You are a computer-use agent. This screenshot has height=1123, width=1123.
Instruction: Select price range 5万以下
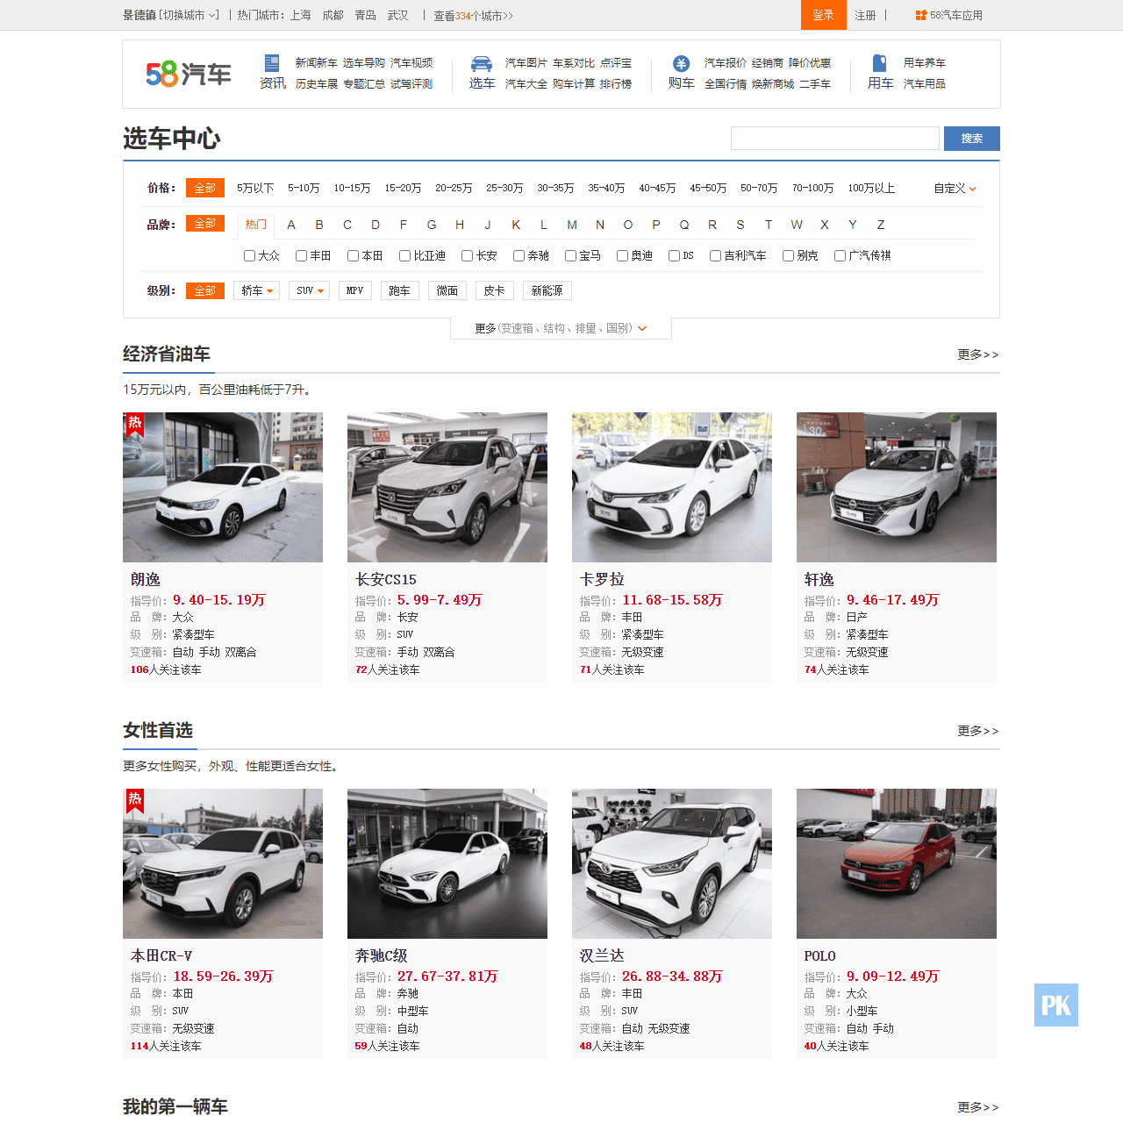pyautogui.click(x=255, y=188)
